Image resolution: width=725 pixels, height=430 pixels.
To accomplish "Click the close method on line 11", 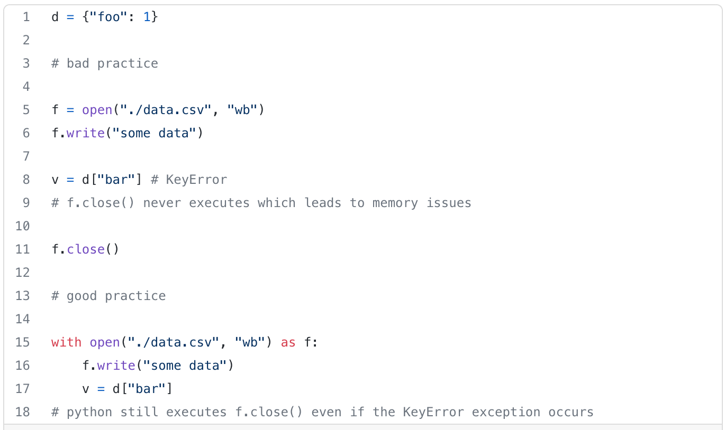I will coord(86,249).
